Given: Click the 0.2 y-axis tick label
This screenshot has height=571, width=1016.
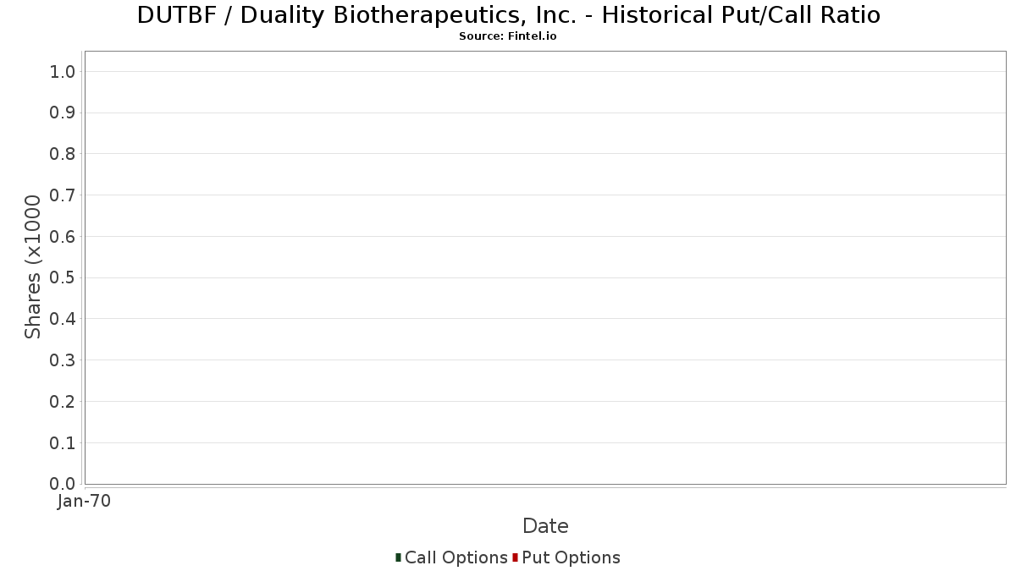Looking at the screenshot, I should [x=63, y=402].
